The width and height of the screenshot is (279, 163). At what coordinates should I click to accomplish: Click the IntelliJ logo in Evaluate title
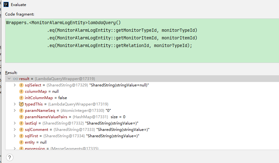coord(6,4)
